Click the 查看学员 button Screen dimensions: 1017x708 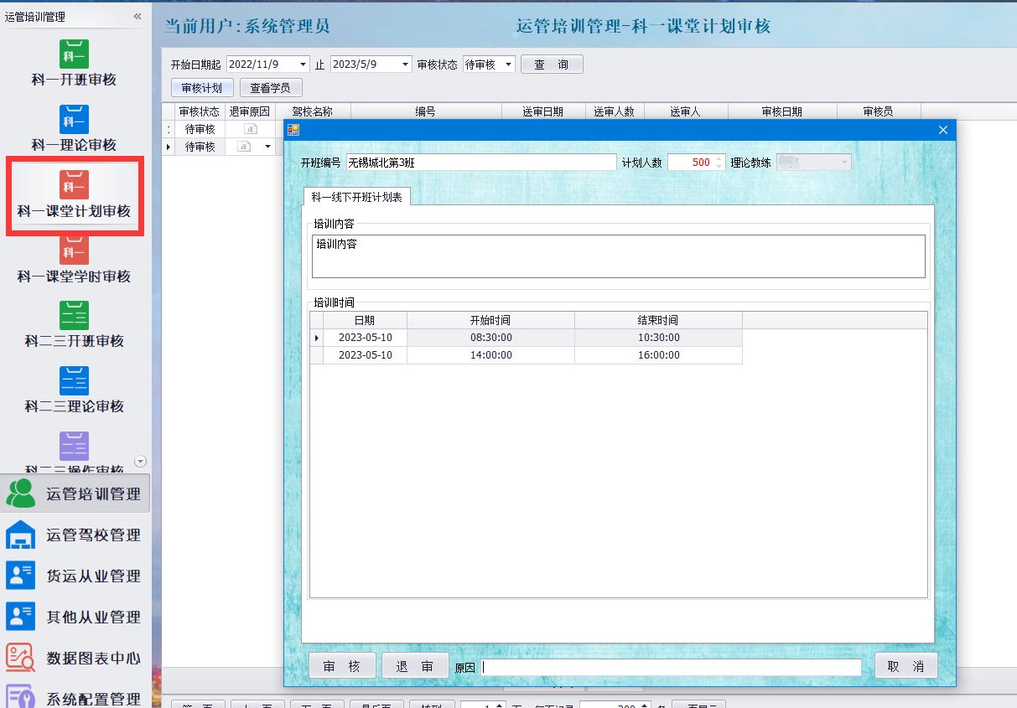271,88
